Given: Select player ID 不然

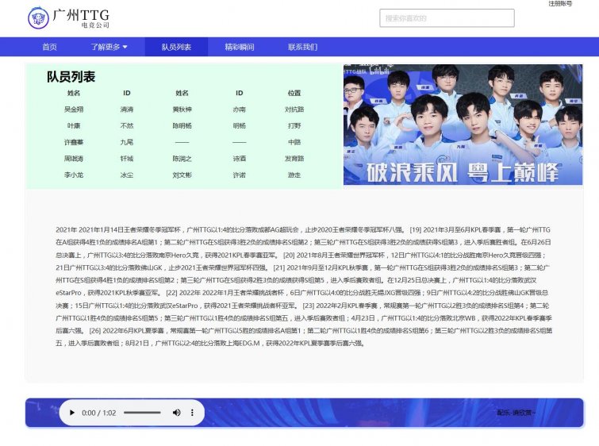Looking at the screenshot, I should pyautogui.click(x=127, y=125).
